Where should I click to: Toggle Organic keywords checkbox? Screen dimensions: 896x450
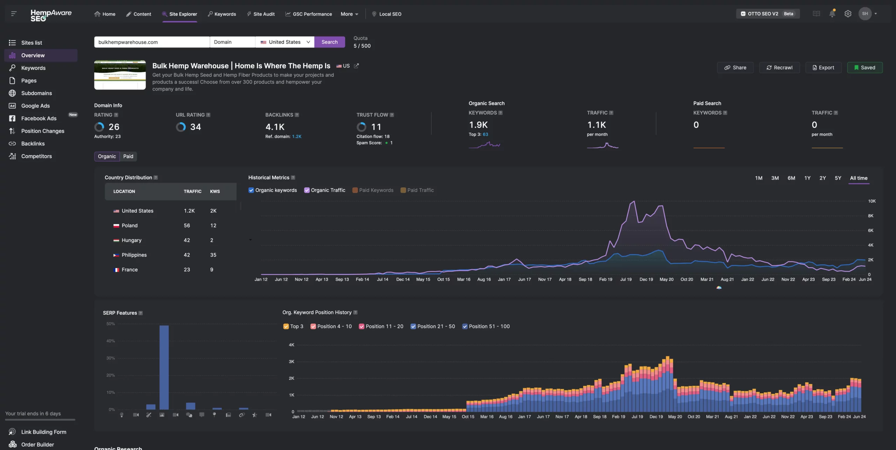point(251,190)
